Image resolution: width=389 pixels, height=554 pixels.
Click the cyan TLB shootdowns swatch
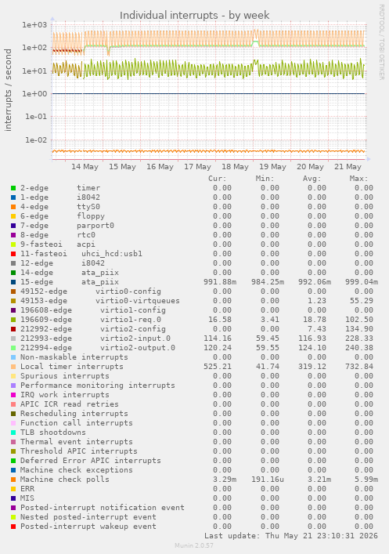[13, 433]
